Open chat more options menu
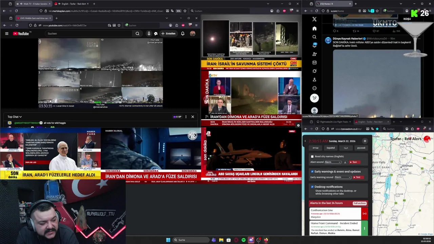The height and width of the screenshot is (244, 434). [x=186, y=117]
